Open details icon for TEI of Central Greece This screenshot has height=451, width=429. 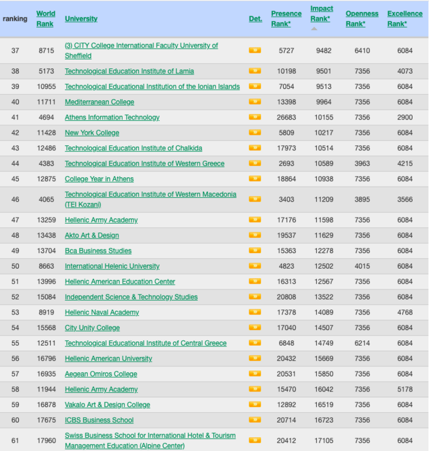pyautogui.click(x=255, y=343)
